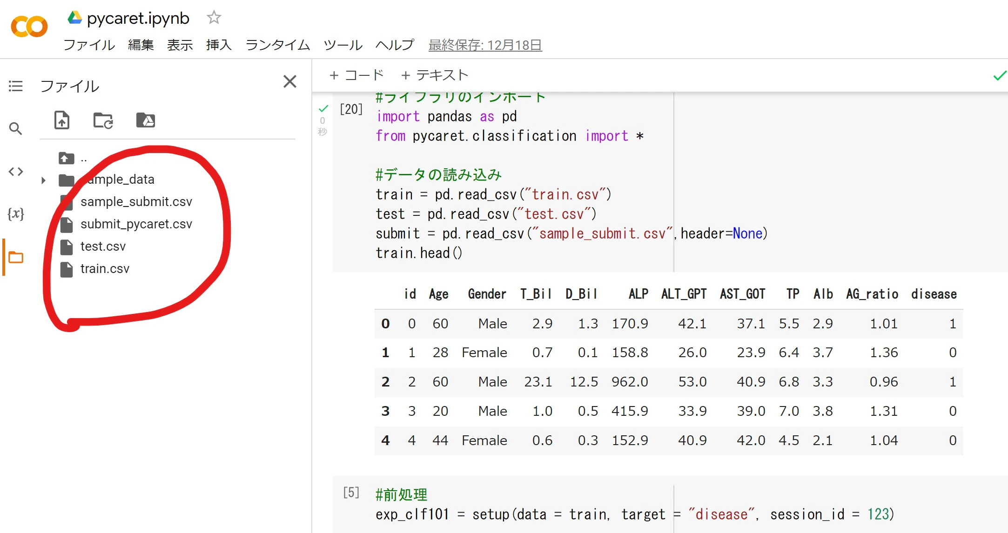Screen dimensions: 1008x533
Task: Open the ランタイム menu
Action: [x=277, y=45]
